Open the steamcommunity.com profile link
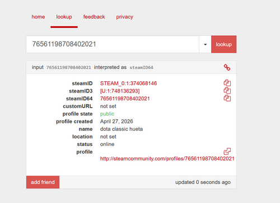The height and width of the screenshot is (203, 280). pos(167,159)
